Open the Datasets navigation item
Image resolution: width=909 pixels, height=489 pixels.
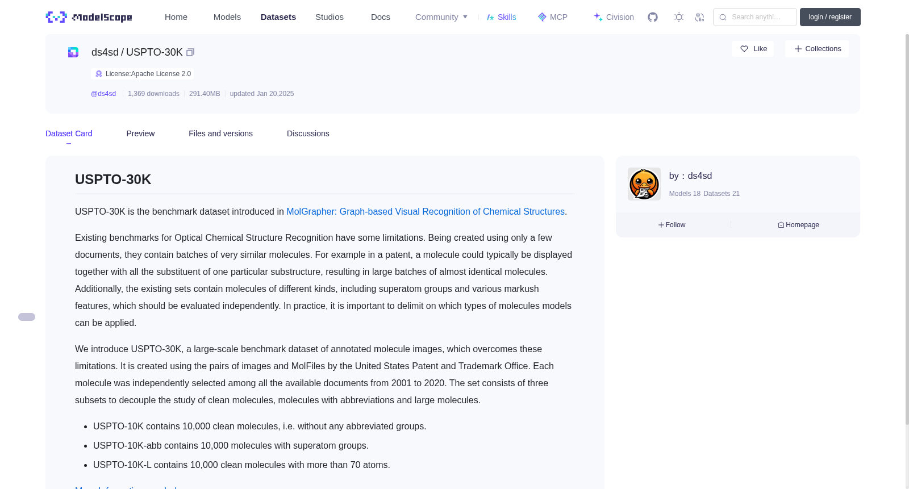(278, 17)
